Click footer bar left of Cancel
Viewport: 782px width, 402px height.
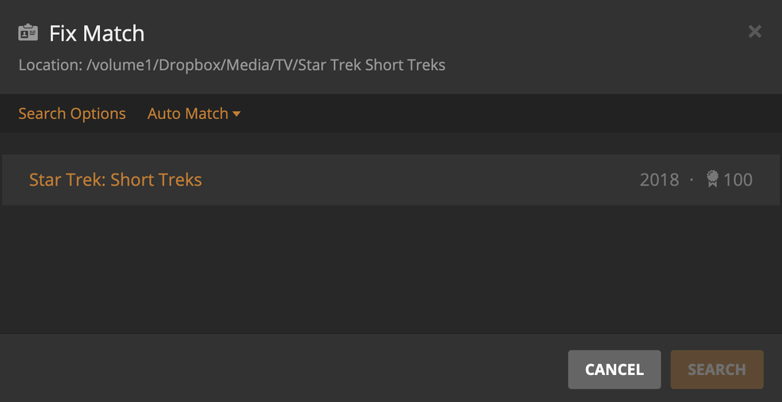[x=278, y=369]
